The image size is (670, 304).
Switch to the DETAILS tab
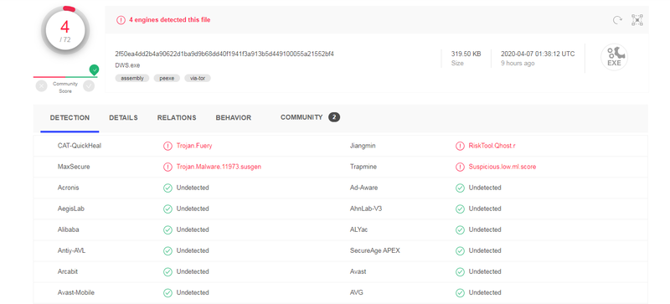tap(123, 117)
